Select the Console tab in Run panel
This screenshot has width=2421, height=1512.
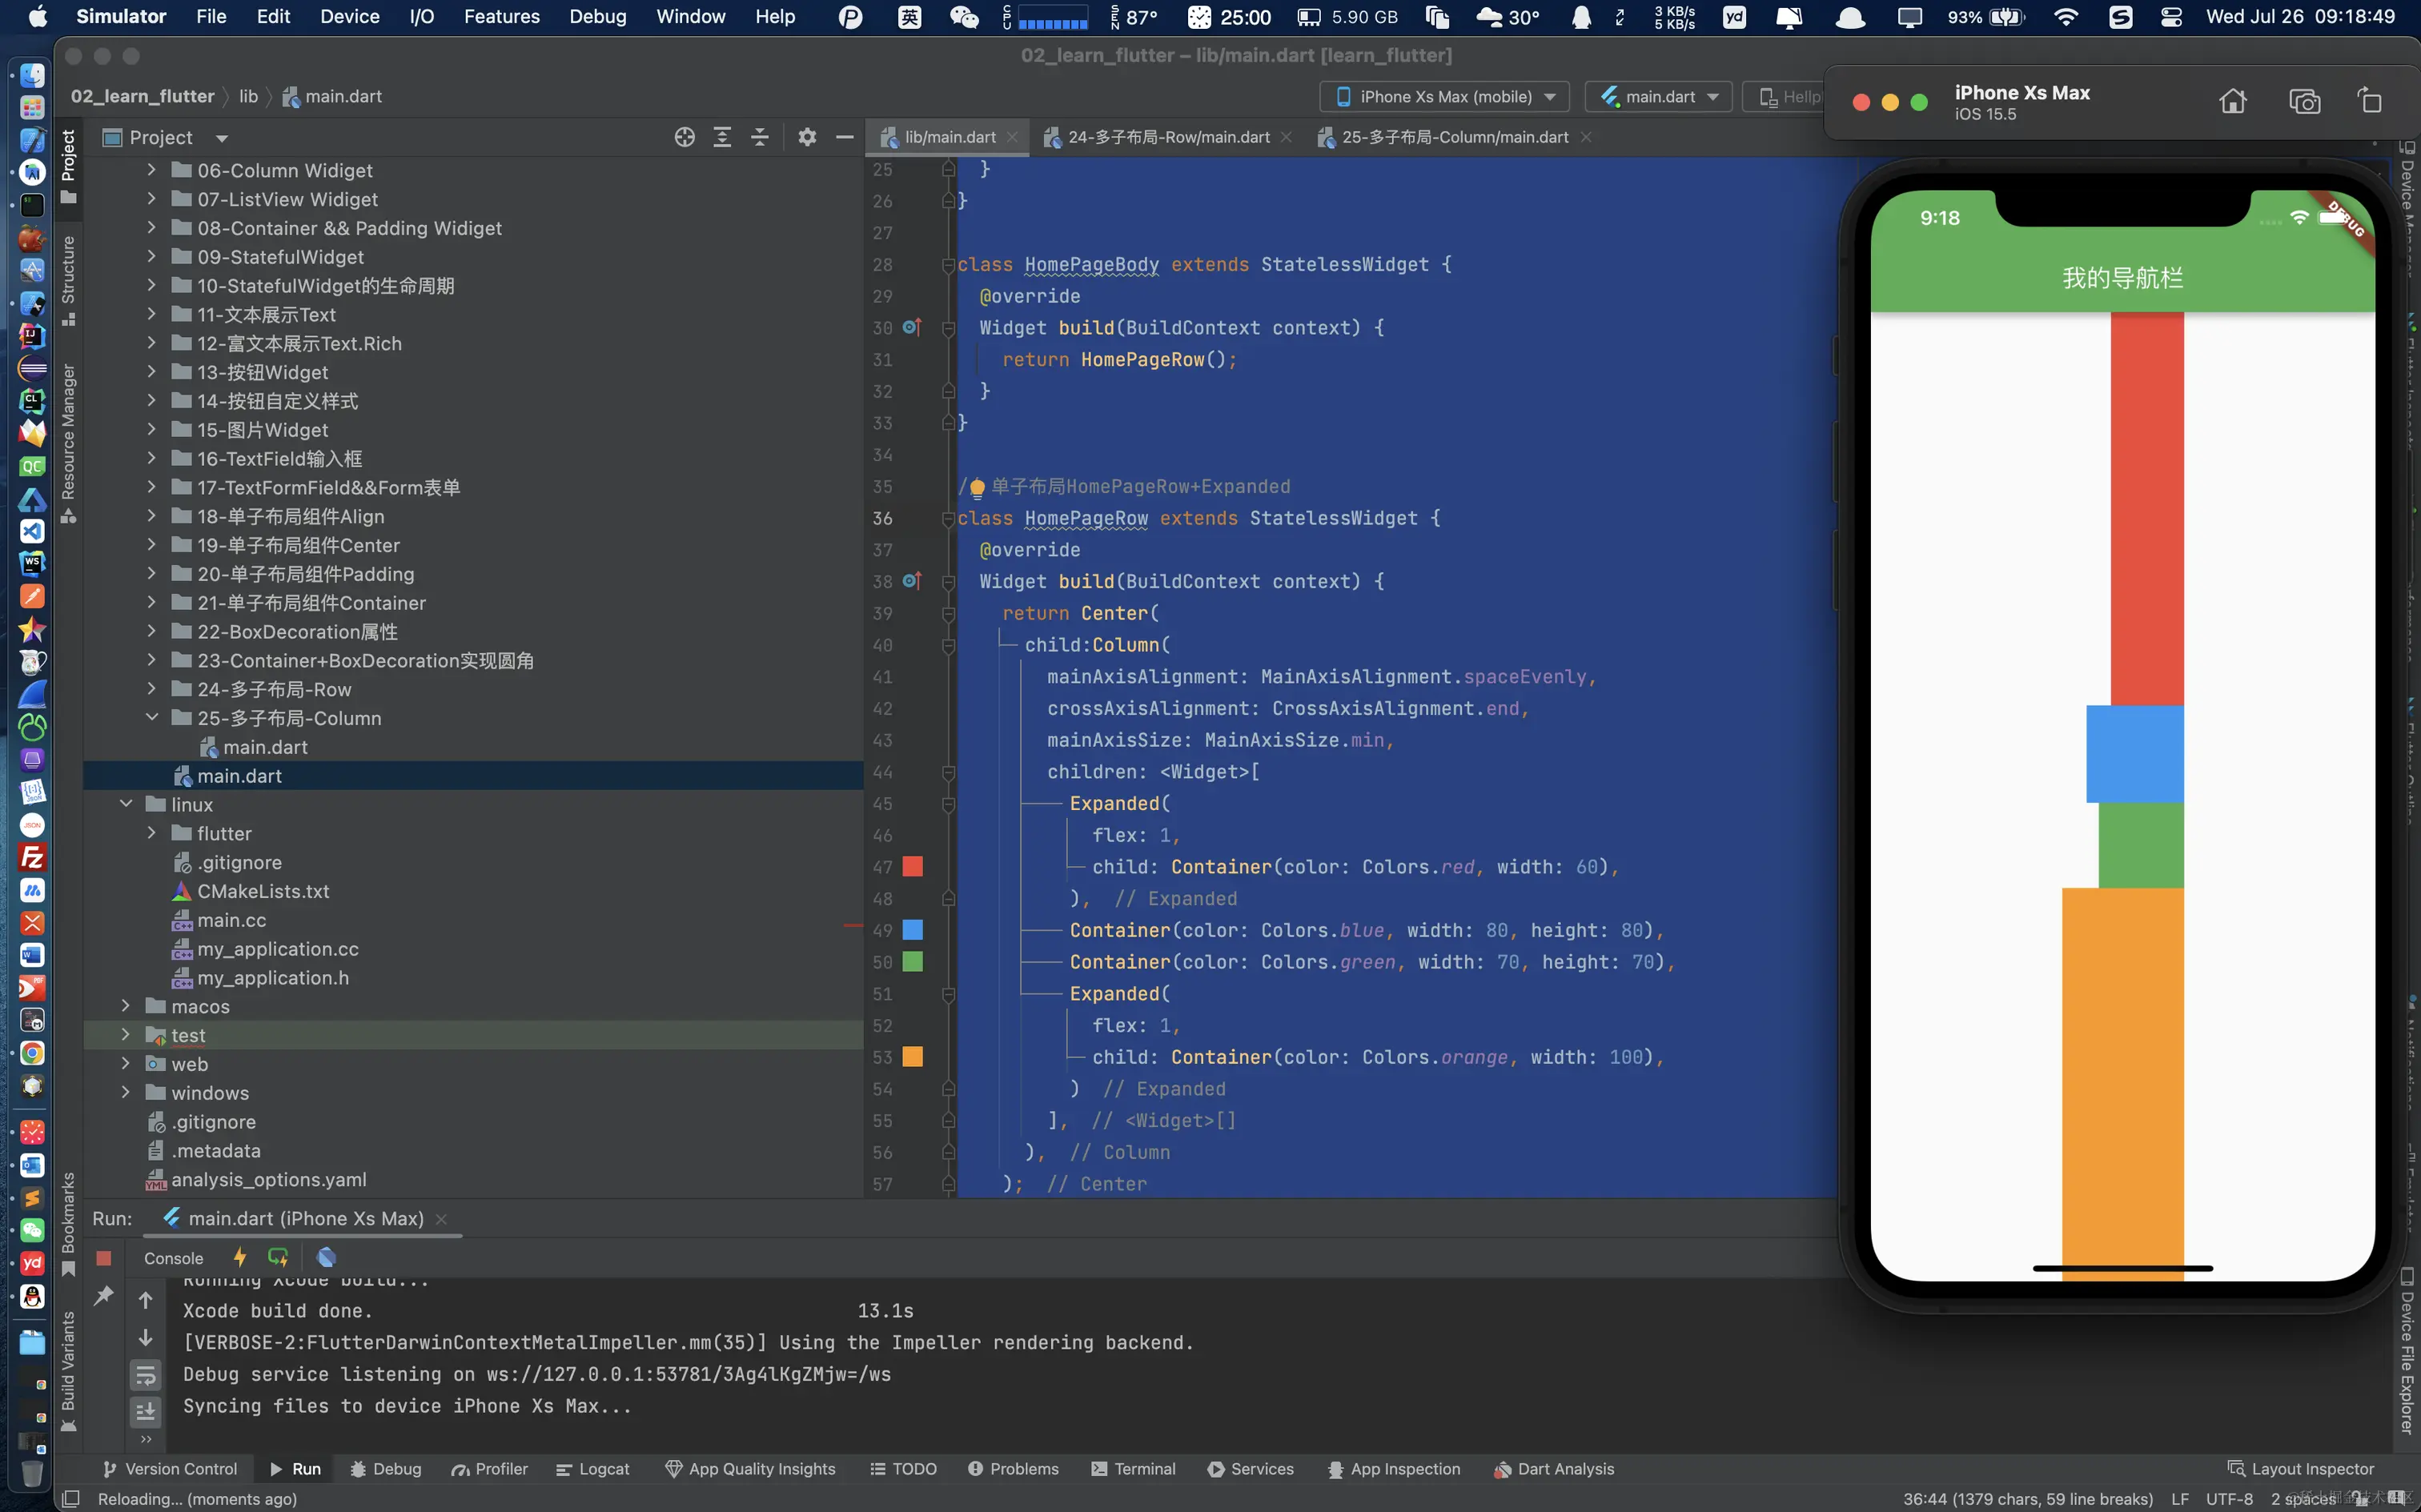coord(173,1258)
